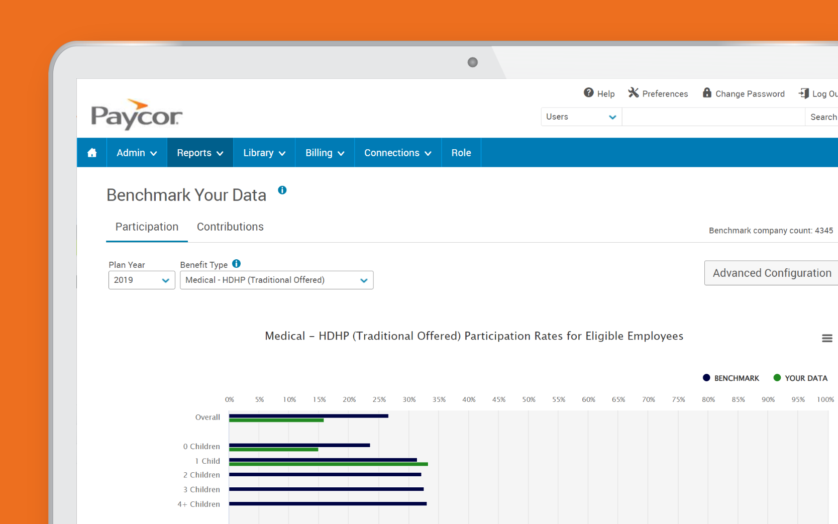The image size is (838, 524).
Task: Open the Connections dropdown menu
Action: pos(398,153)
